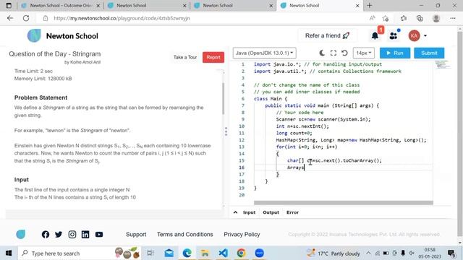Viewport: 463px width, 260px height.
Task: Click the taskbar search box
Action: tap(79, 253)
